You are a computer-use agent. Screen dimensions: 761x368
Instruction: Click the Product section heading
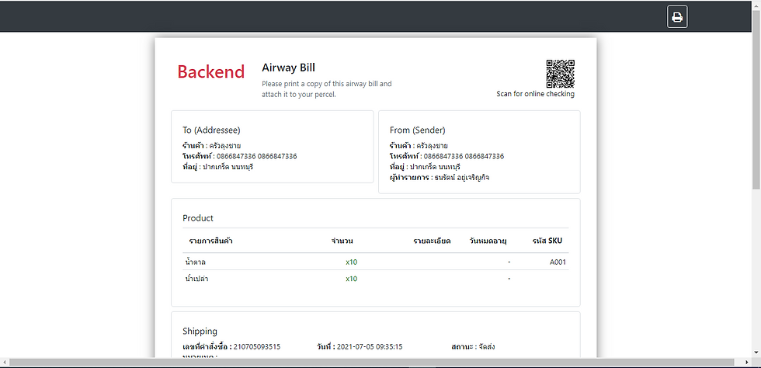click(x=197, y=218)
